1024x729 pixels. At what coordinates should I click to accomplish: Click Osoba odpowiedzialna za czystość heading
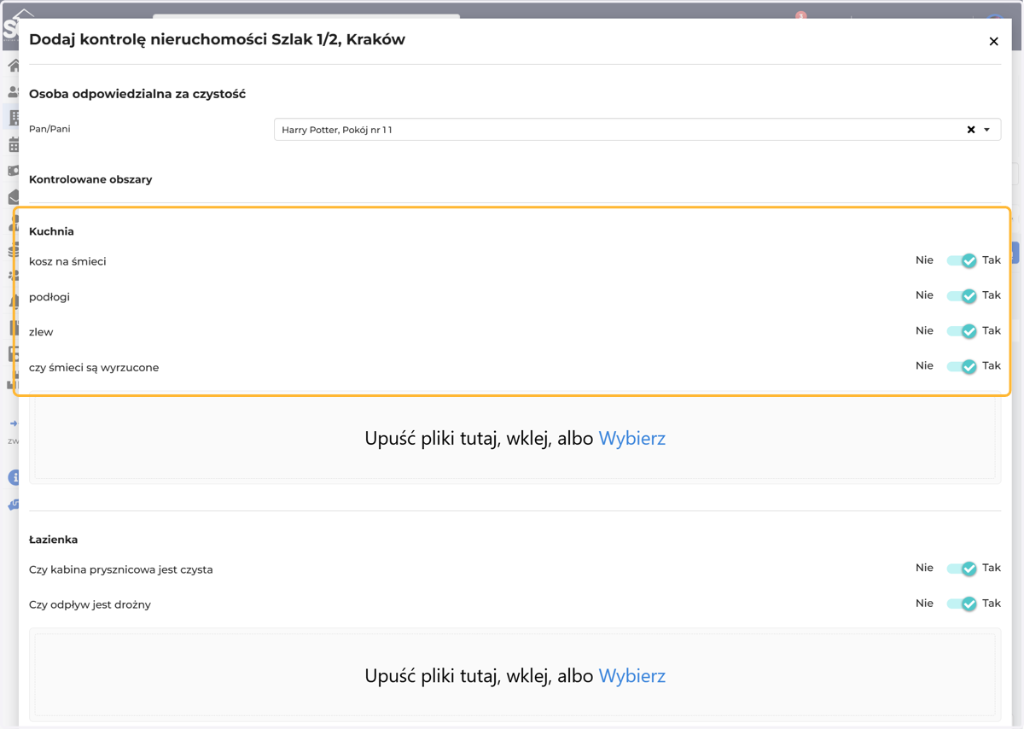[x=137, y=94]
